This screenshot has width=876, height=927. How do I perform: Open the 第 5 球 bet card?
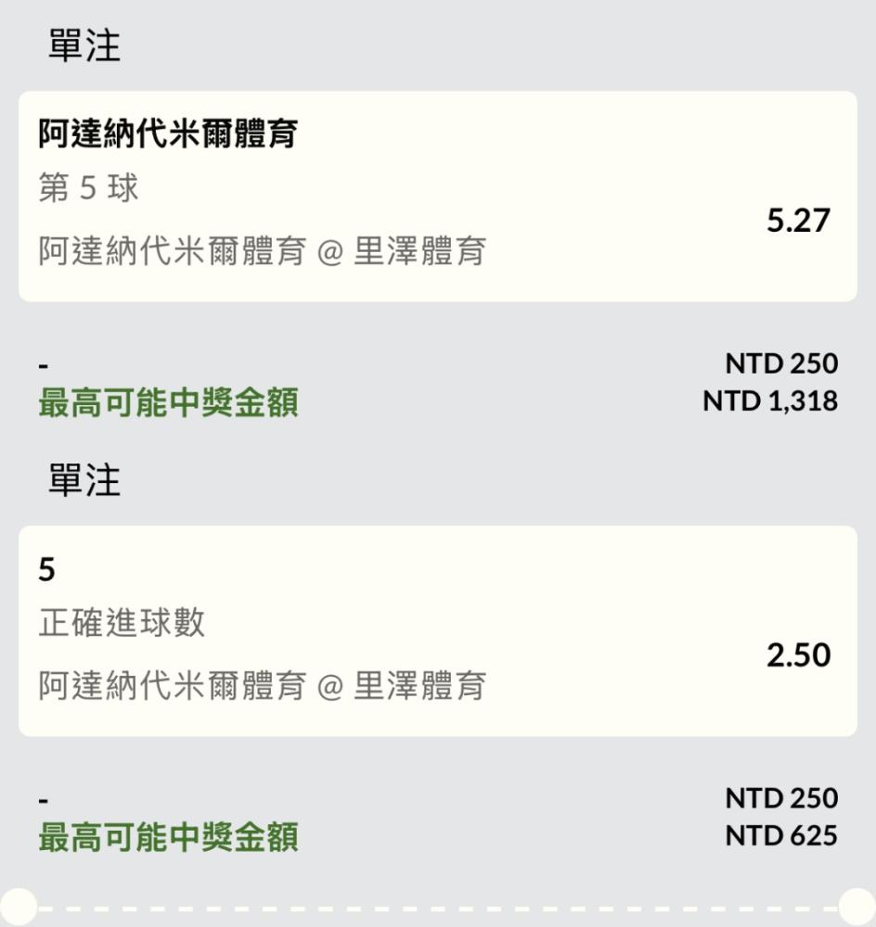pos(438,197)
